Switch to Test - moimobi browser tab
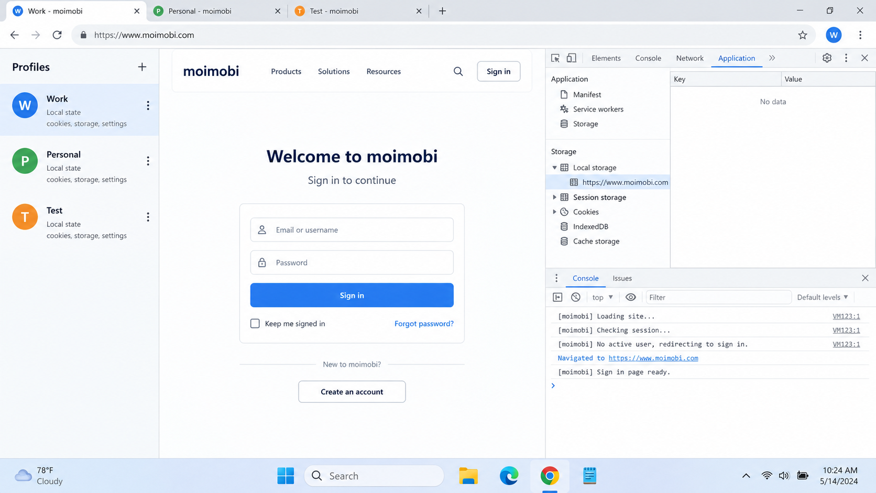Viewport: 876px width, 493px height. [x=359, y=11]
